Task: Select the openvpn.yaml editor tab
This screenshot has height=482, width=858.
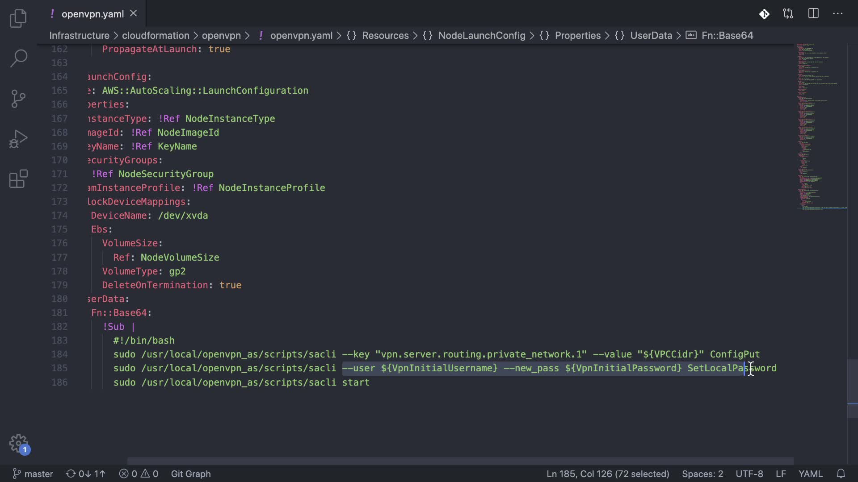Action: point(93,14)
